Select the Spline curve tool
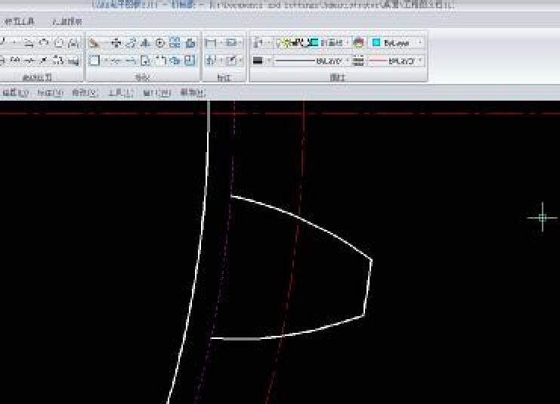 pos(14,61)
